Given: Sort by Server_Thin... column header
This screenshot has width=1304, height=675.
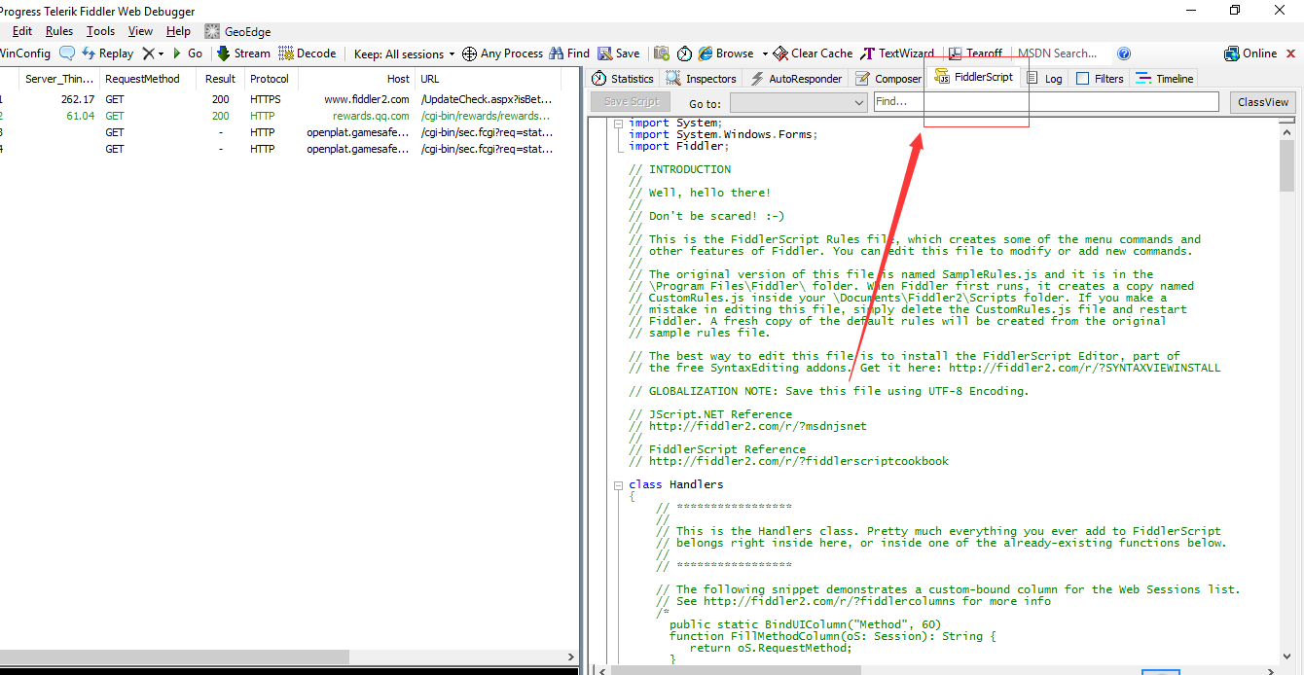Looking at the screenshot, I should [x=59, y=79].
